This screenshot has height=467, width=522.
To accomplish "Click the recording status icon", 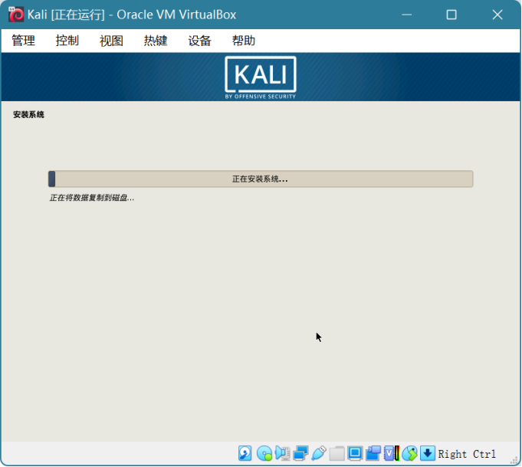I will coord(373,454).
